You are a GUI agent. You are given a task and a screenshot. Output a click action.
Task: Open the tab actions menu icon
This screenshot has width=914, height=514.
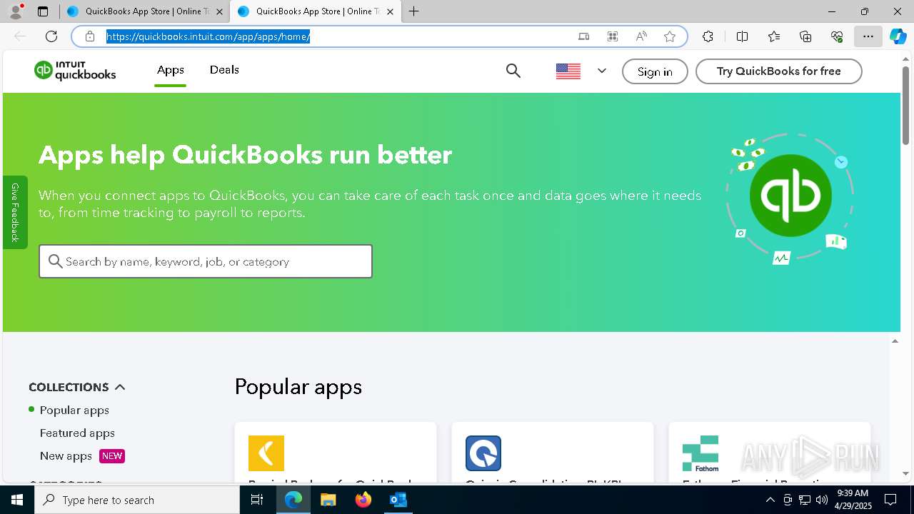point(43,11)
